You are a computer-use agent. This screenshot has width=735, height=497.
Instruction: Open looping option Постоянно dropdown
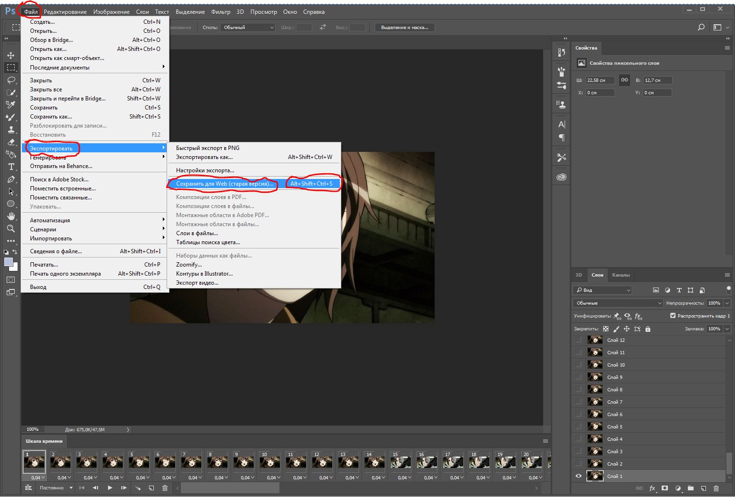pos(56,488)
